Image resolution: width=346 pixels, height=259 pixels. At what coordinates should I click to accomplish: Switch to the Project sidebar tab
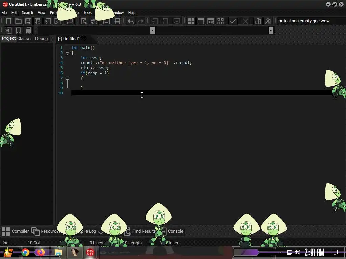pos(9,38)
